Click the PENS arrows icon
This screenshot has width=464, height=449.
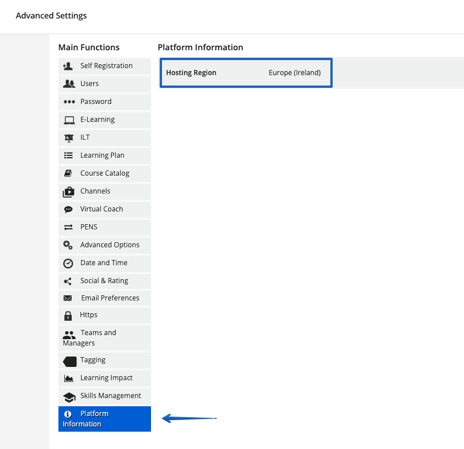pyautogui.click(x=69, y=227)
